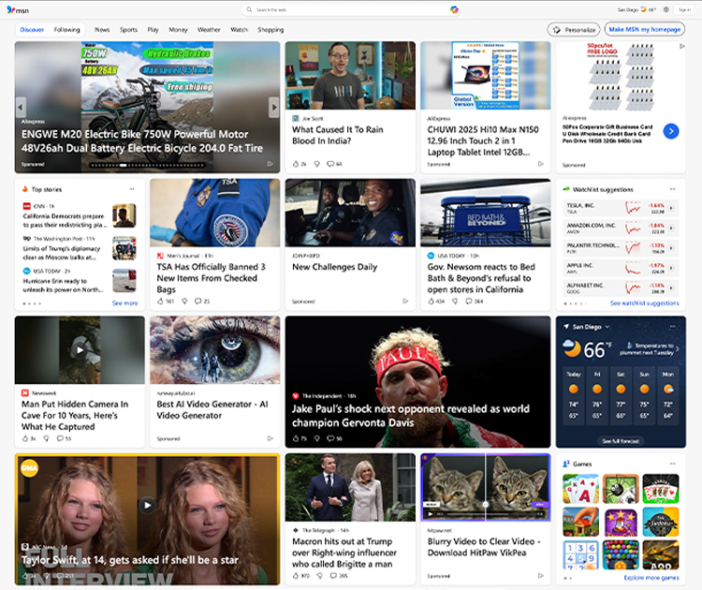Switch to the Following tab
This screenshot has height=590, width=702.
[x=66, y=30]
